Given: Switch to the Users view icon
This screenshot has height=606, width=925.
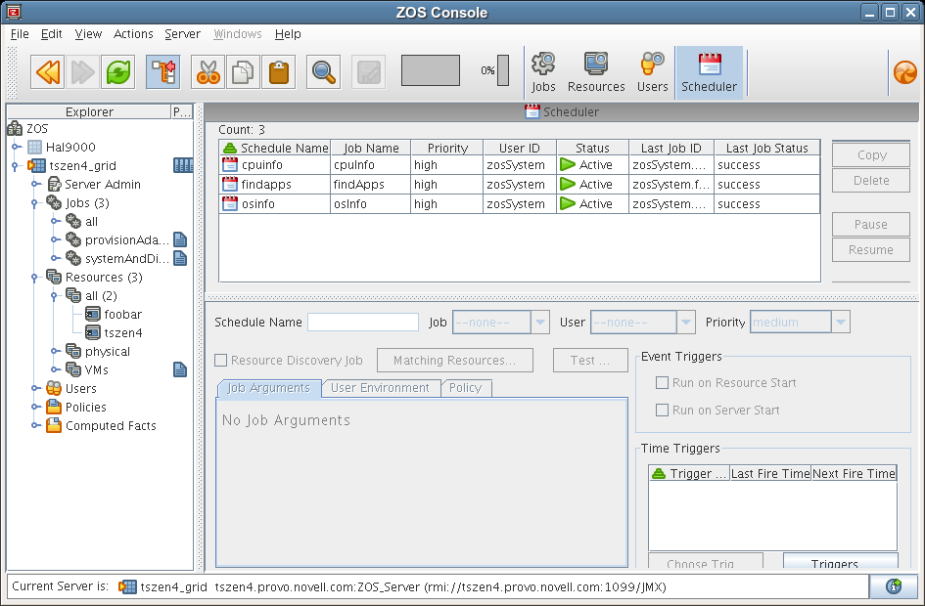Looking at the screenshot, I should pos(652,72).
